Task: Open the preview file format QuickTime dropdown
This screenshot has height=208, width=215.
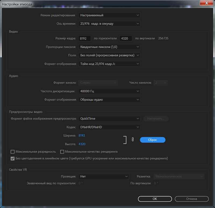Action: point(109,118)
